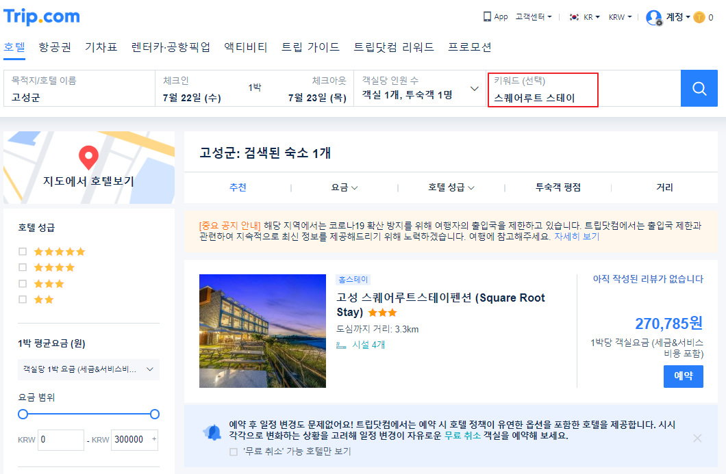
Task: Select the 렌터카·공항픽업 tab
Action: click(171, 47)
